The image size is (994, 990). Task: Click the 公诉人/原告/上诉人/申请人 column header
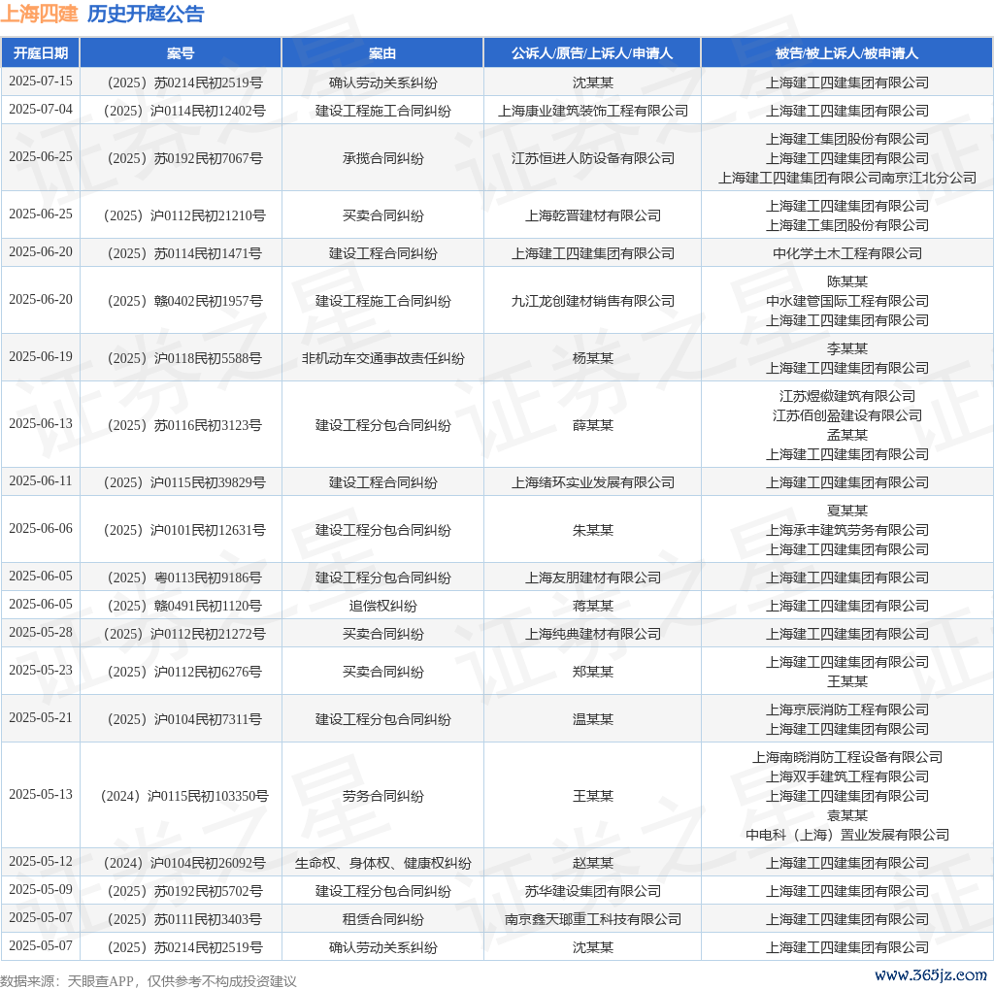[592, 53]
